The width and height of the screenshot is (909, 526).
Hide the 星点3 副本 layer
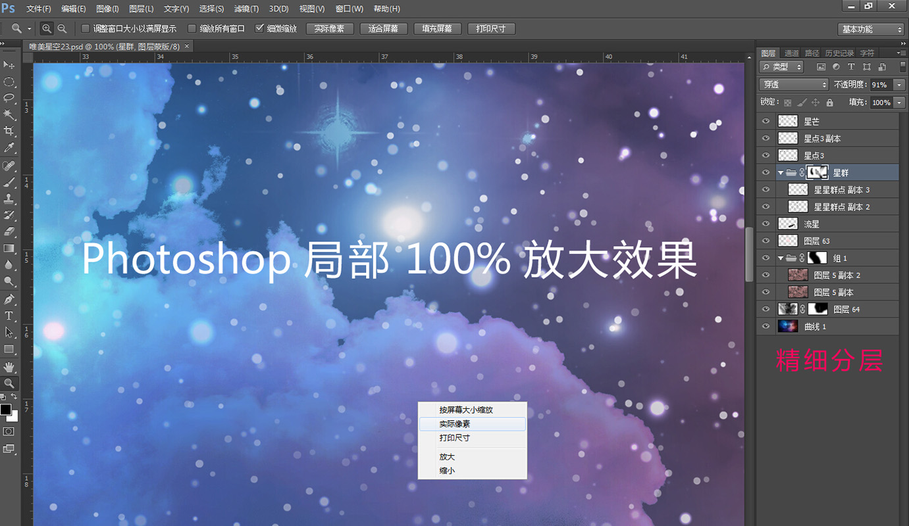[x=766, y=139]
